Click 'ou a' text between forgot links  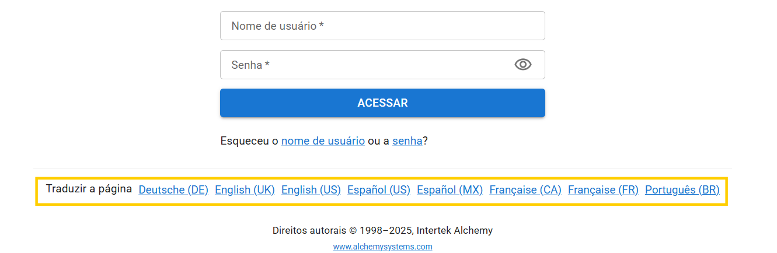378,141
